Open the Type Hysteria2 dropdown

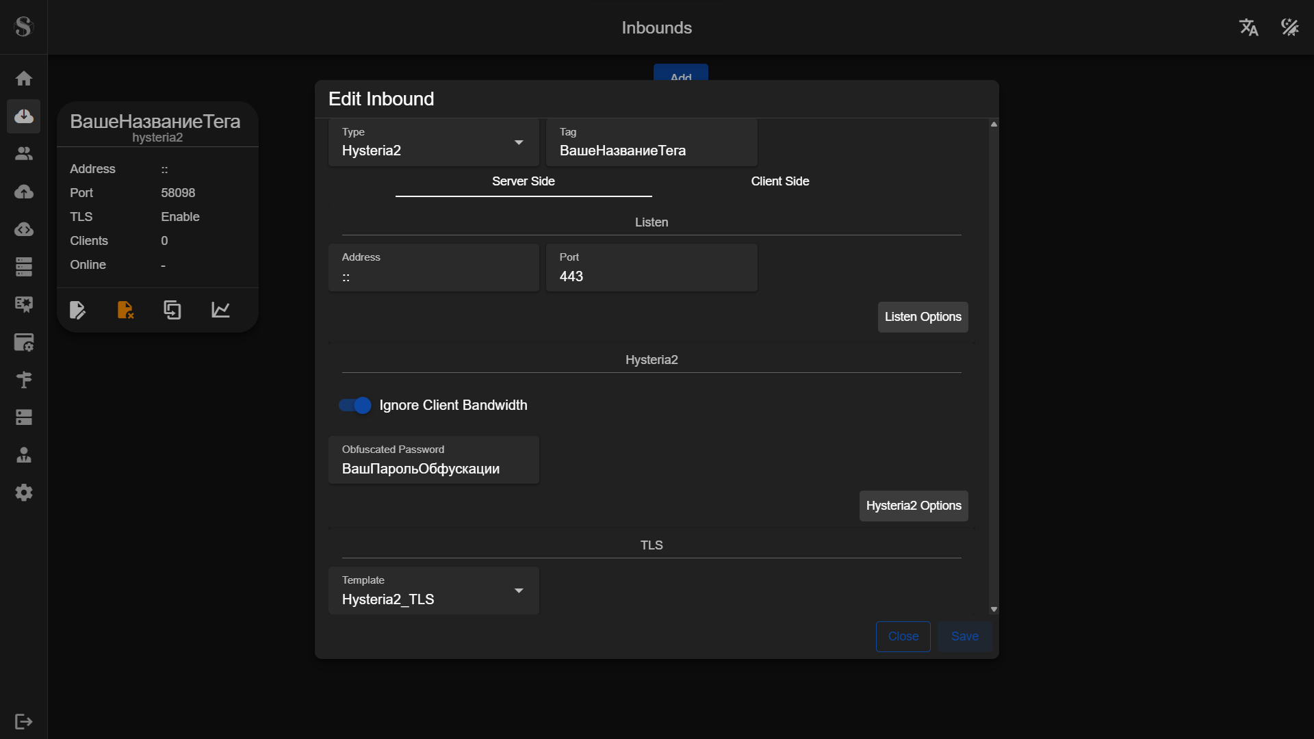(433, 142)
